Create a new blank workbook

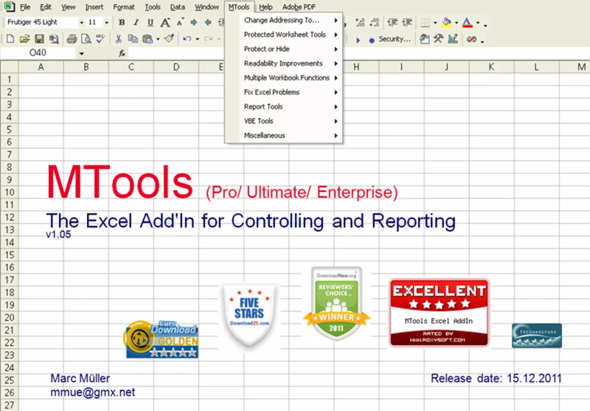(11, 39)
